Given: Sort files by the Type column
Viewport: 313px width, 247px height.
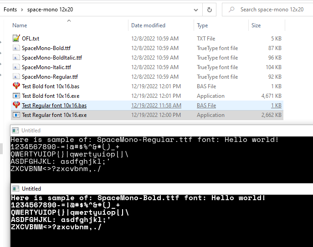Looking at the screenshot, I should tap(202, 25).
